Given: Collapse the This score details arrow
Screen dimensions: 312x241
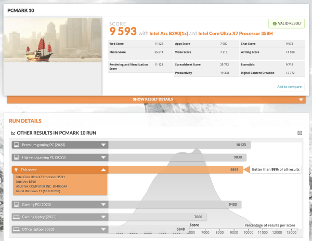Looking at the screenshot, I should point(103,170).
